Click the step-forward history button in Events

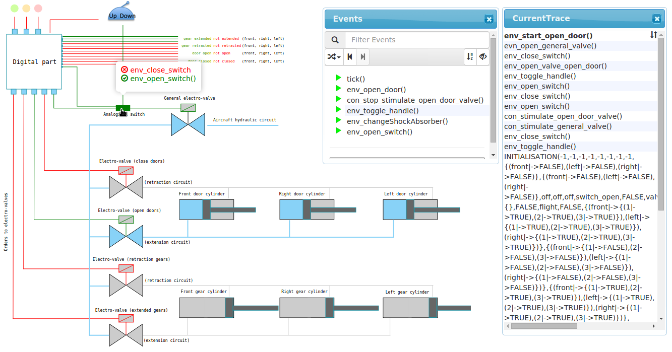362,57
